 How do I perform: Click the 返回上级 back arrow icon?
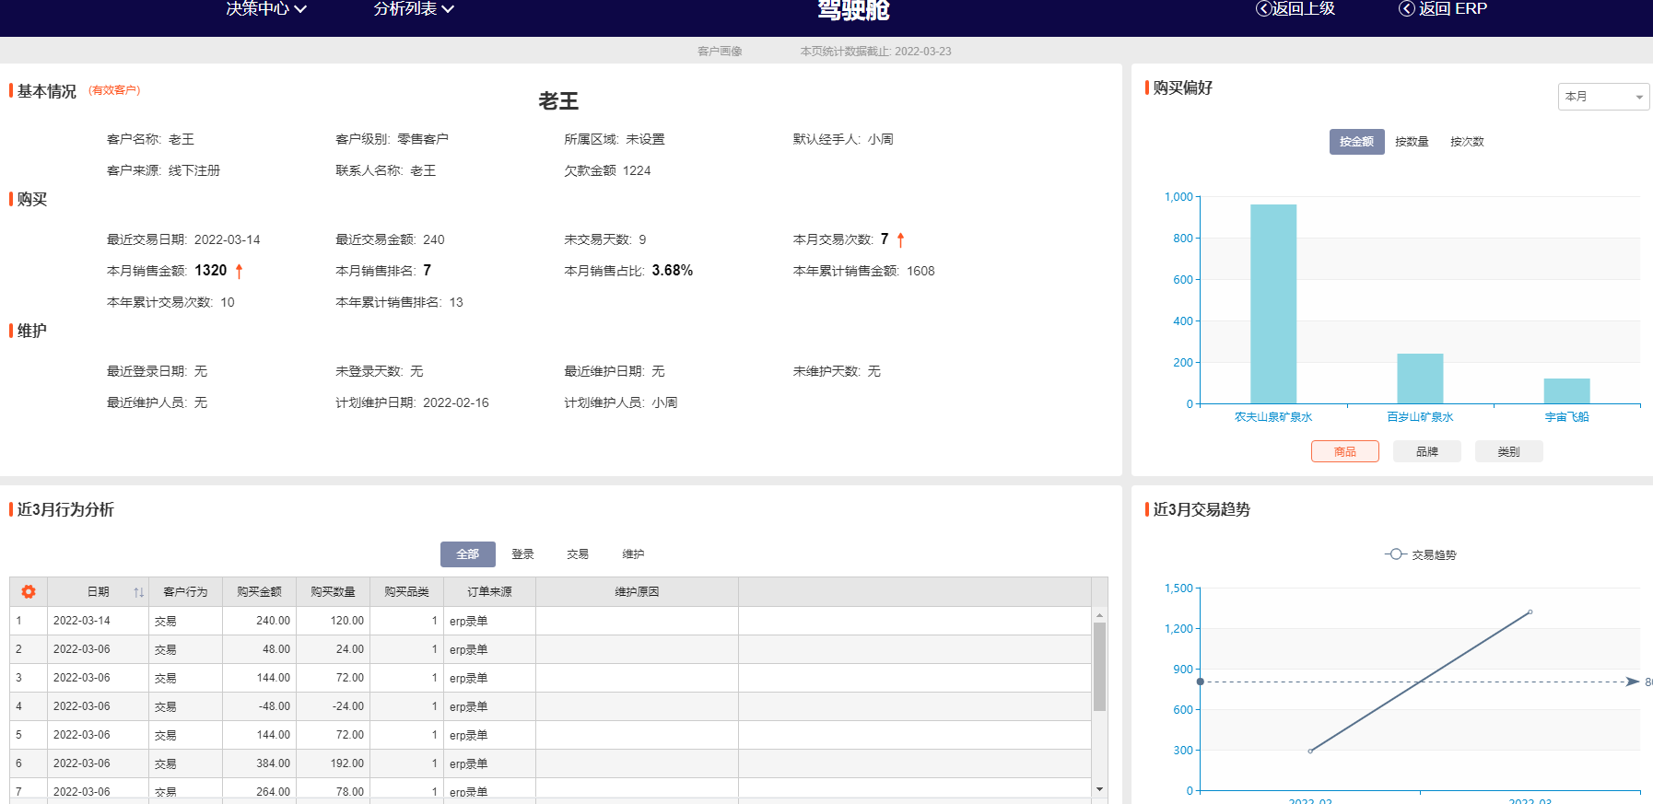pos(1263,8)
